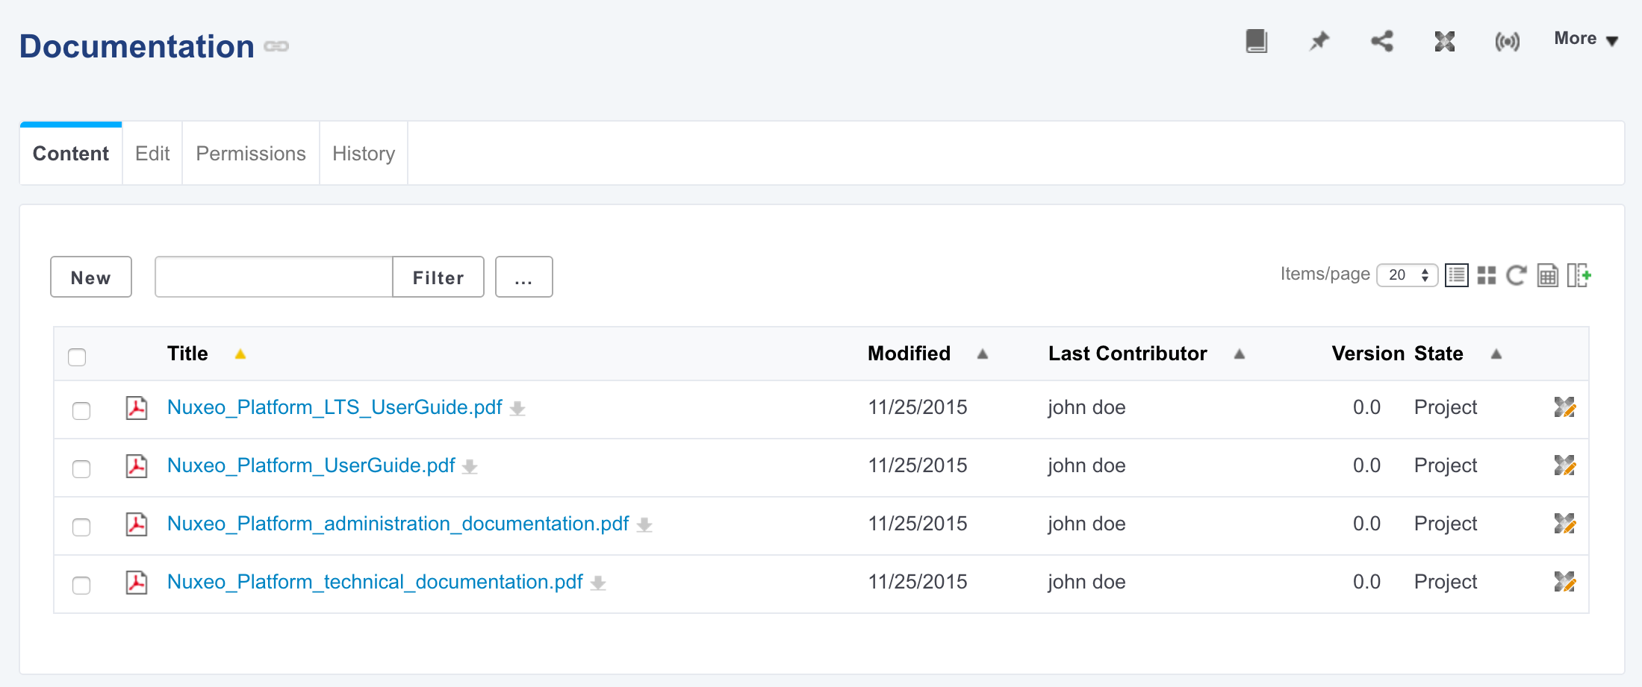Click Drive edit icon in LTS_UserGuide row
The height and width of the screenshot is (687, 1642).
pos(1564,407)
